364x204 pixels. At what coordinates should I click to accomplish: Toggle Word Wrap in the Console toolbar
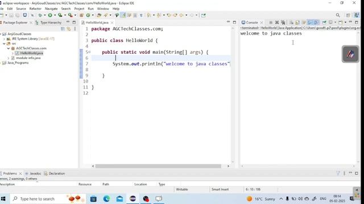[x=304, y=23]
